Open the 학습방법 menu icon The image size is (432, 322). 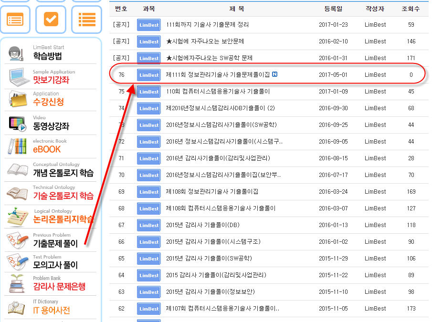pyautogui.click(x=16, y=53)
